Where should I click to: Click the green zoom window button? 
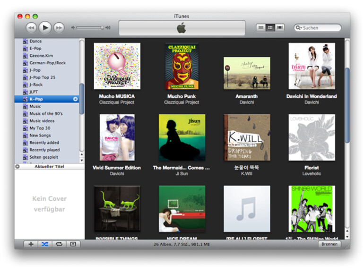click(x=35, y=16)
